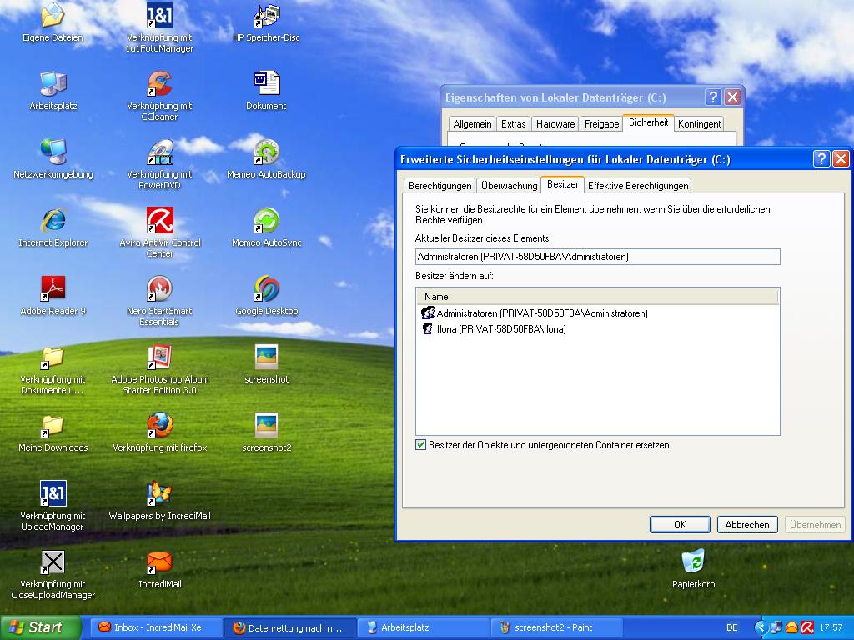This screenshot has width=854, height=640.
Task: Launch Memeo AutoBackup icon
Action: (266, 152)
